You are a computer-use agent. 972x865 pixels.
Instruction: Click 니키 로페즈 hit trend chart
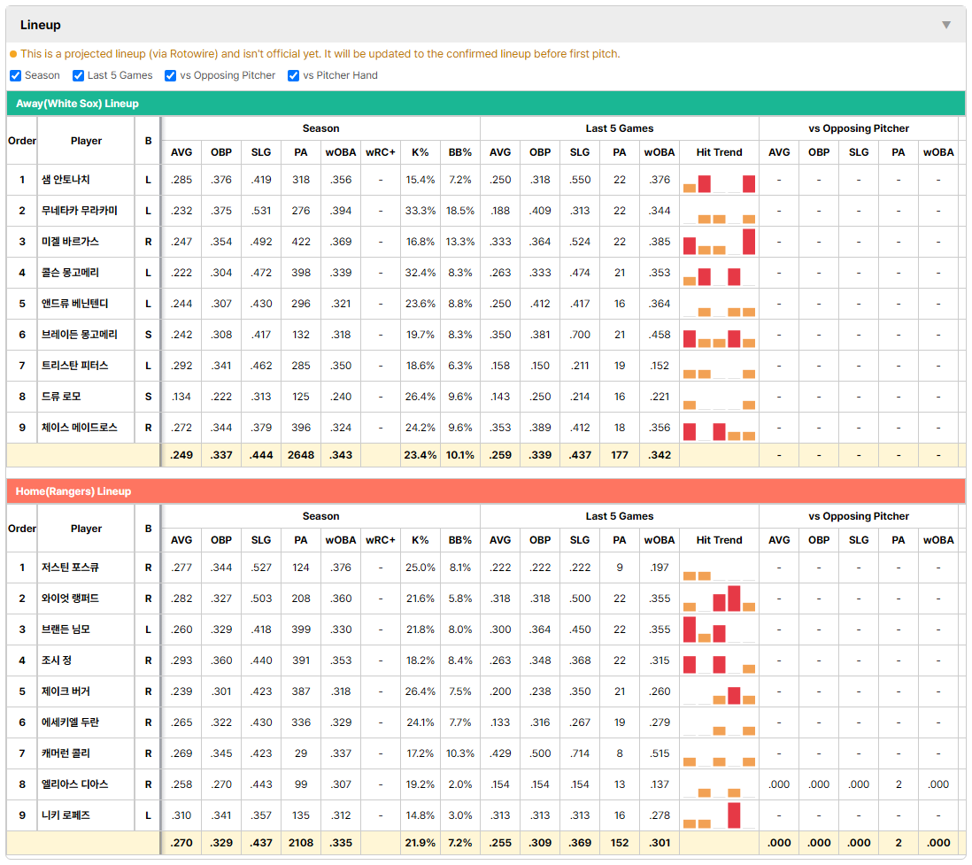(x=719, y=815)
